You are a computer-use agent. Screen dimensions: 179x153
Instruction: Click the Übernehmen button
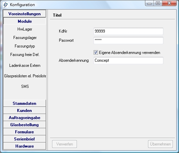(160, 144)
